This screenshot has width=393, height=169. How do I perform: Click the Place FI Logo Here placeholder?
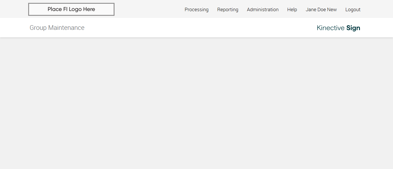point(71,9)
